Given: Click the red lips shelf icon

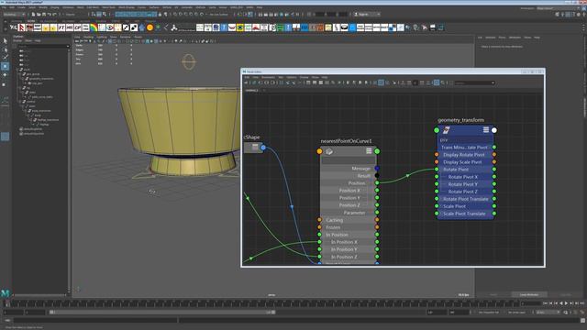Looking at the screenshot, I should (232, 27).
